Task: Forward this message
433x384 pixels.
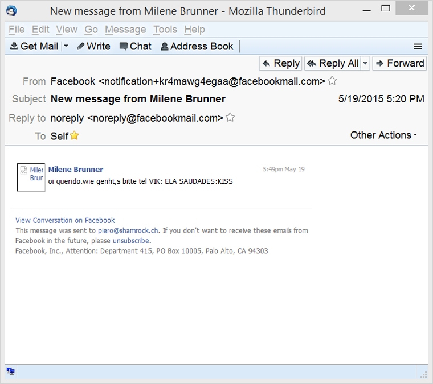Action: [x=399, y=63]
